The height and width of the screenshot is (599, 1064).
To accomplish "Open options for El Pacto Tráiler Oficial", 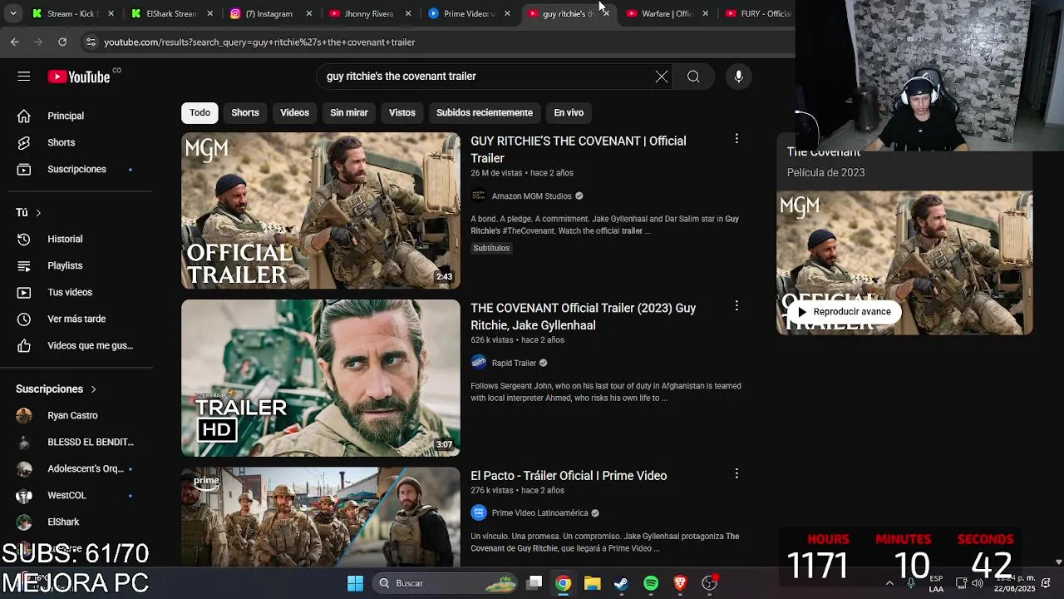I will tap(736, 473).
